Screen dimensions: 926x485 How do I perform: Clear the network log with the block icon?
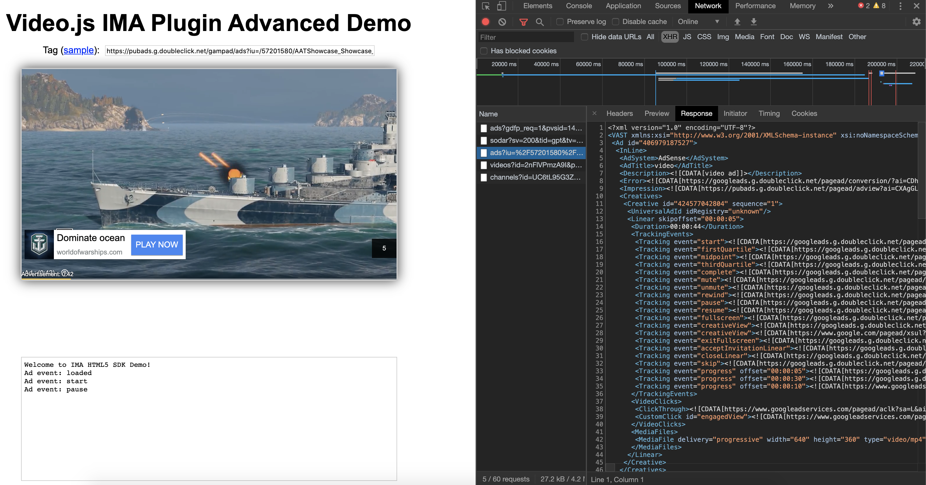pyautogui.click(x=502, y=22)
